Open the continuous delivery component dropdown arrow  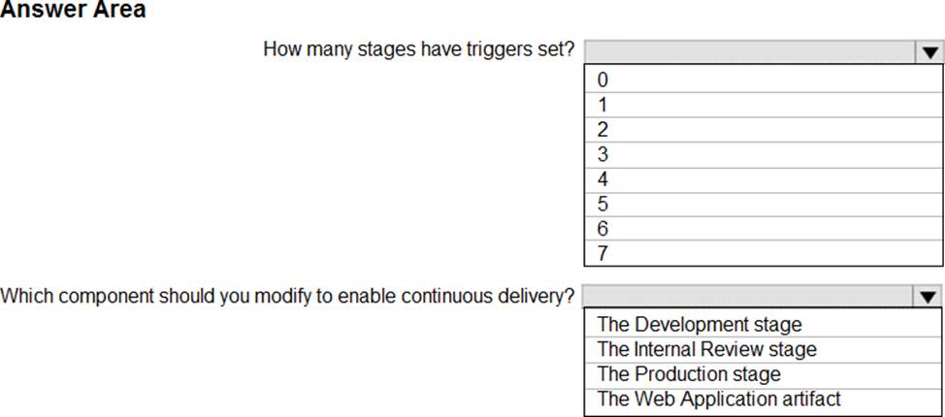click(x=927, y=297)
